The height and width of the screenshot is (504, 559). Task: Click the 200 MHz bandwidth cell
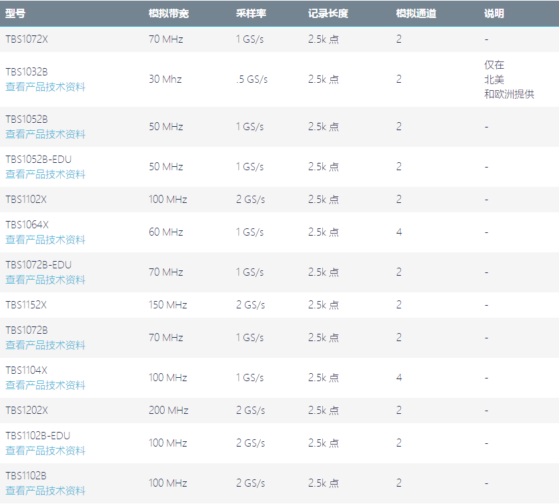coord(169,410)
